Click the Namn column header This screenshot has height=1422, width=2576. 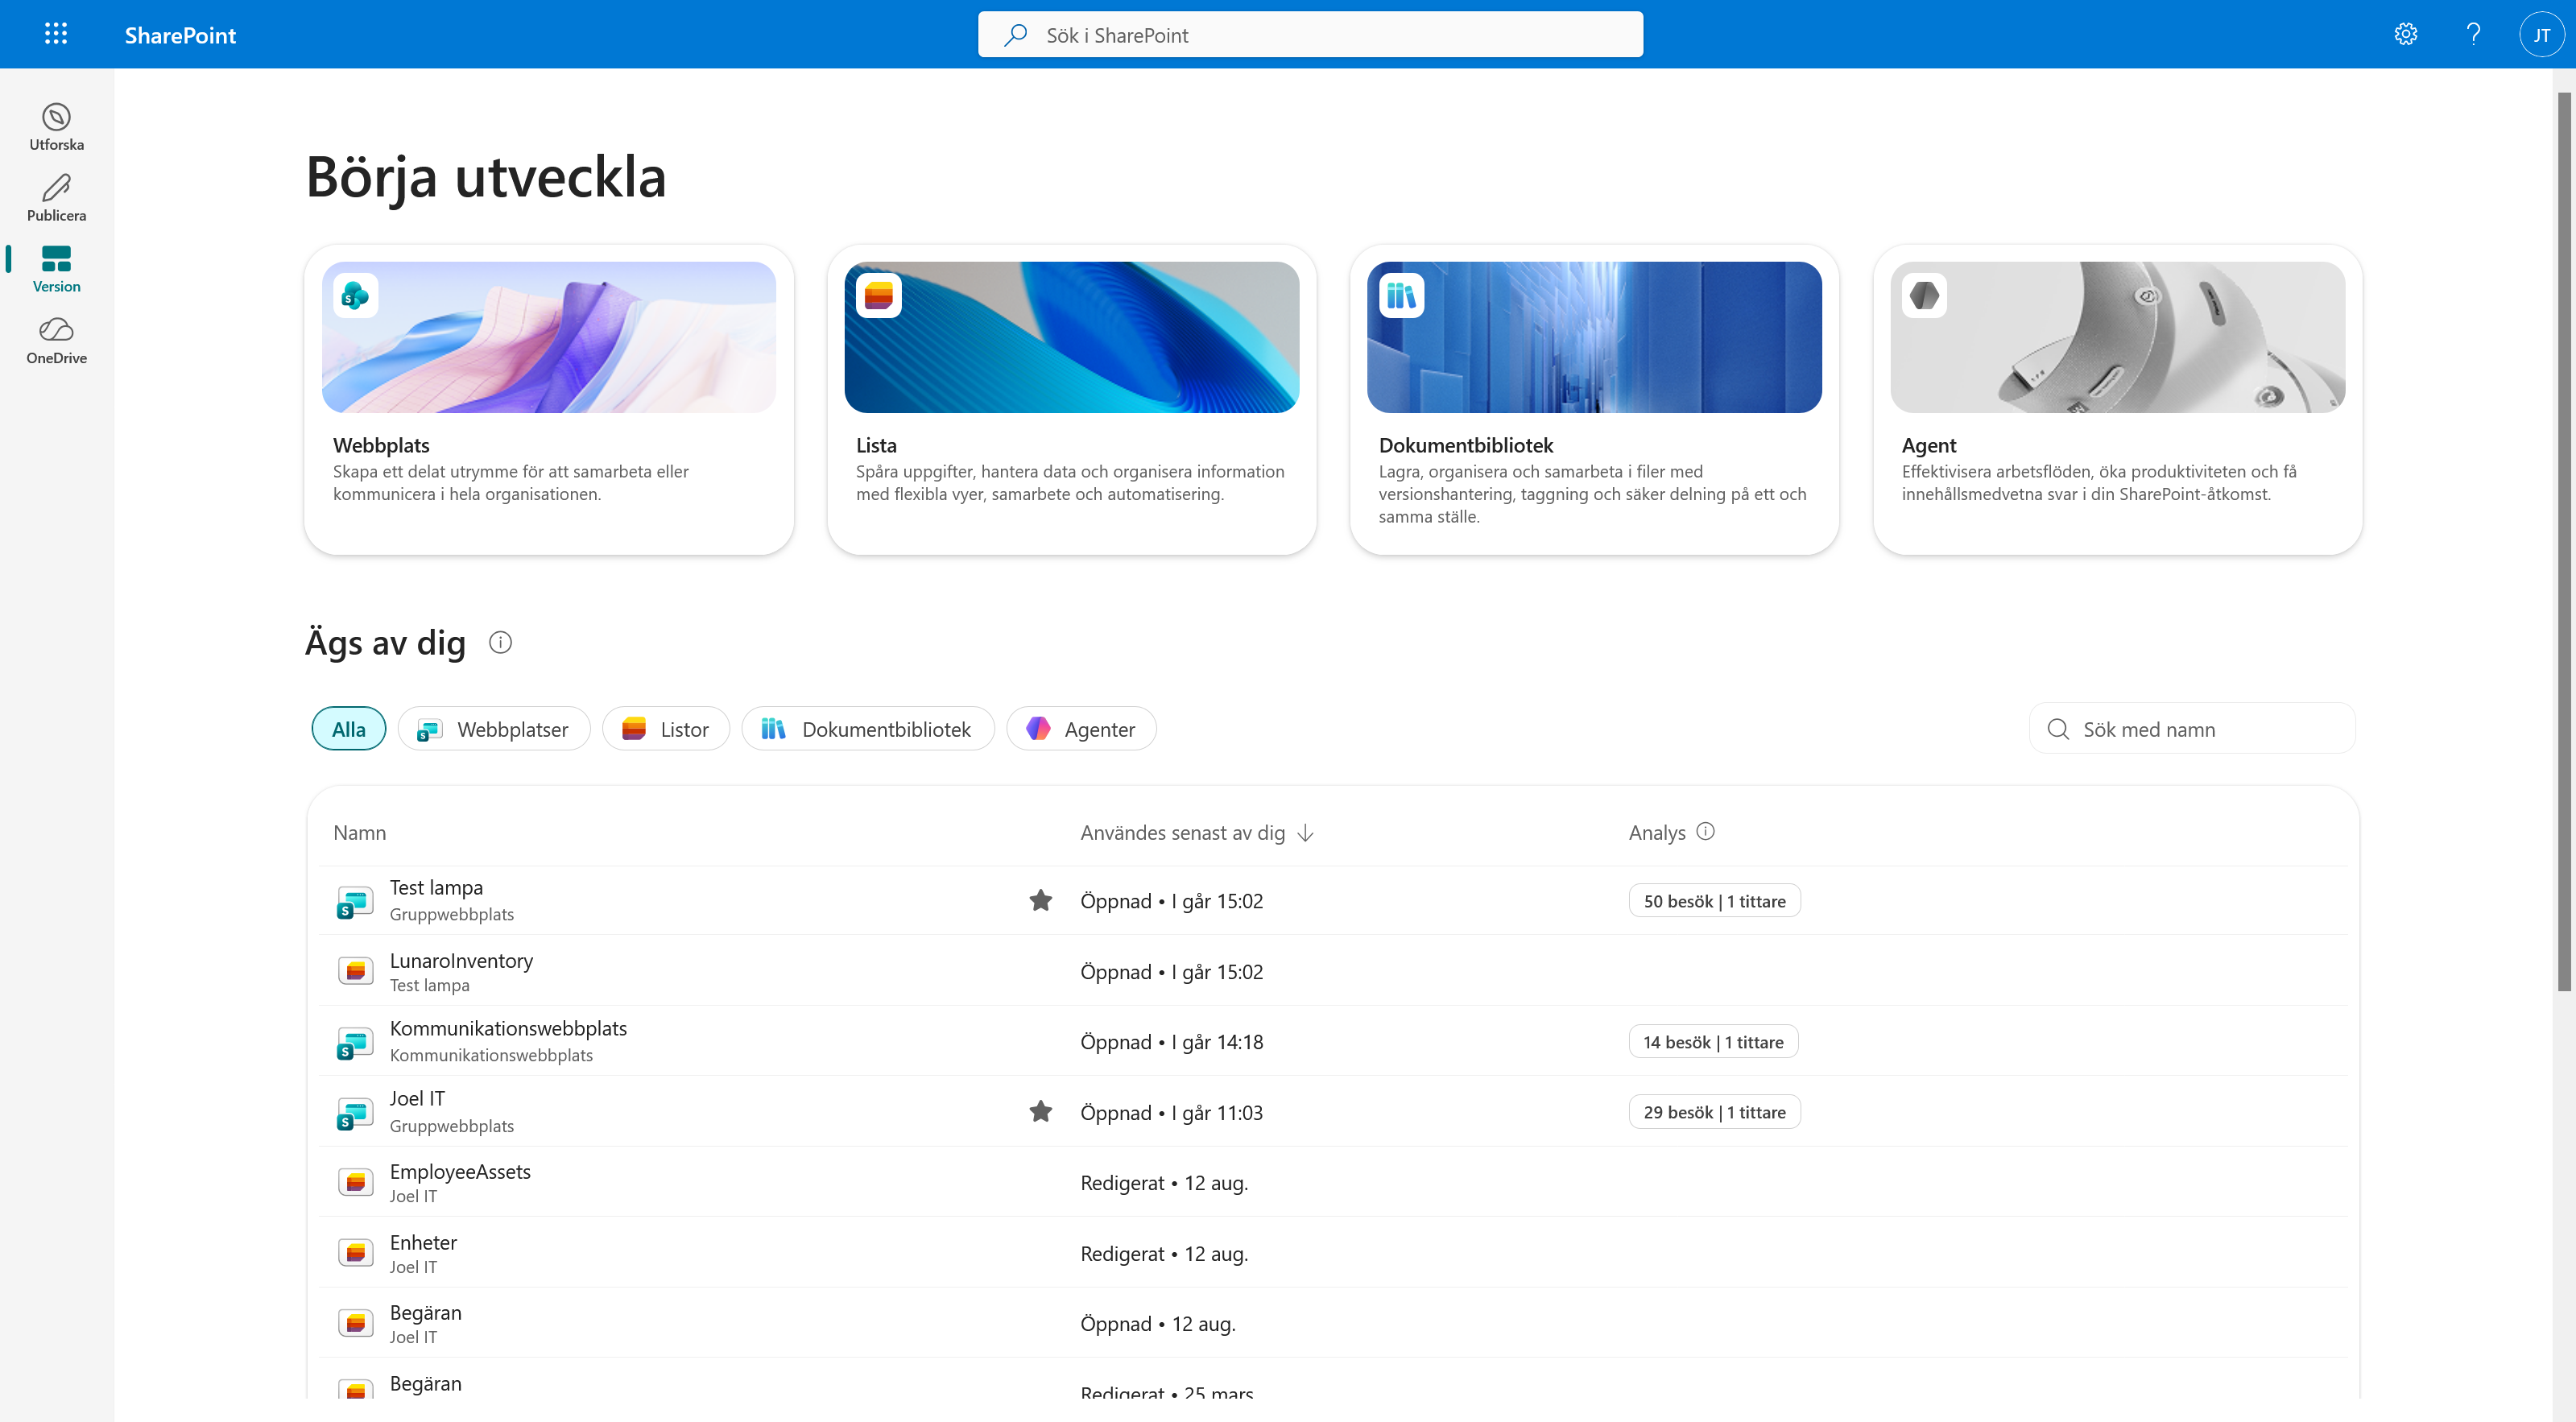[x=359, y=832]
